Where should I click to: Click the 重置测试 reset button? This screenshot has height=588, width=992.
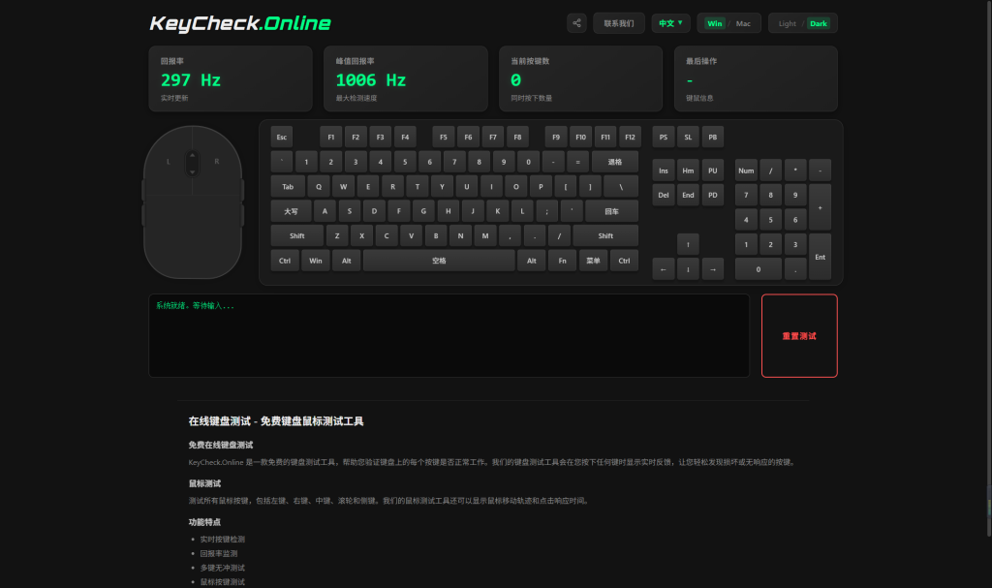799,335
